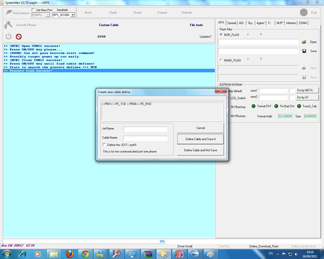
Task: Check Define the <EXT> port option
Action: coord(104,145)
